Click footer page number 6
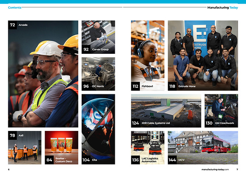The width and height of the screenshot is (246, 174). pos(9,169)
